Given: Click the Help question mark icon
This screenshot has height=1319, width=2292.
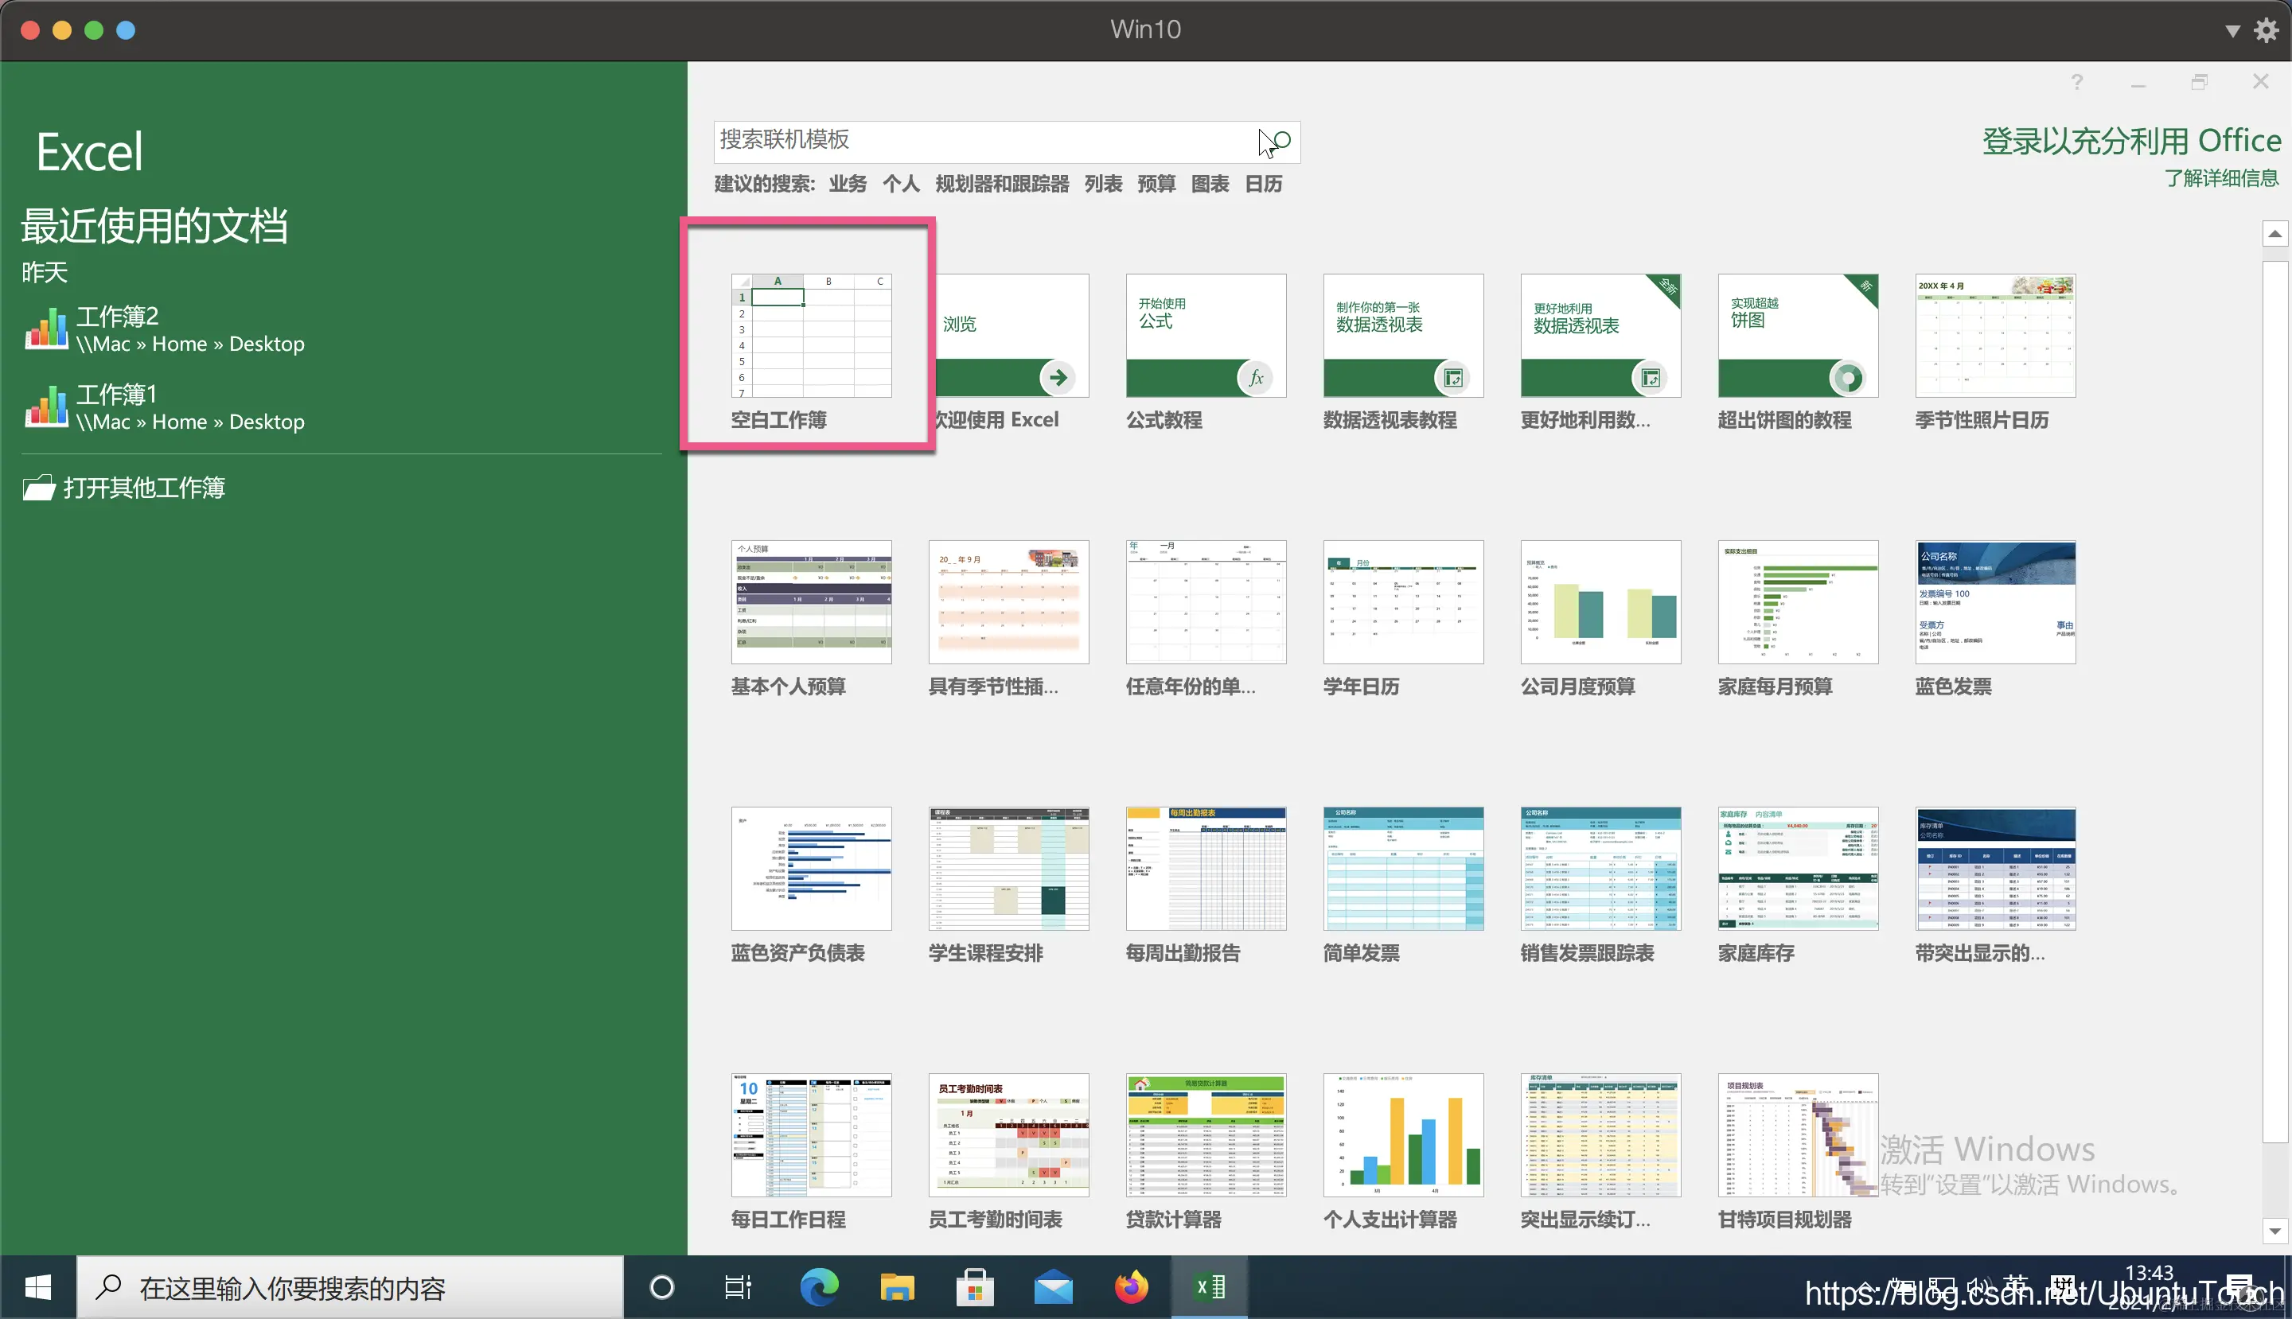Looking at the screenshot, I should pos(2076,83).
